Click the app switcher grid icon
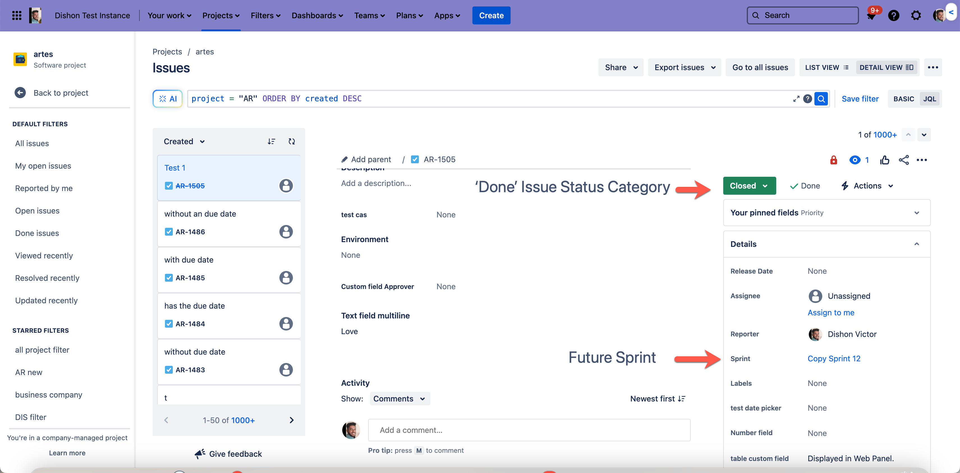Screen dimensions: 960x473 coord(16,15)
